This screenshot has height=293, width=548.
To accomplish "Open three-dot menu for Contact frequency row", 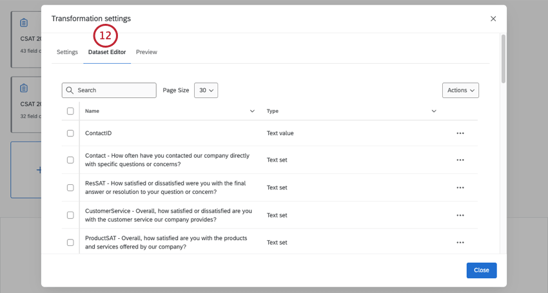I will 460,160.
